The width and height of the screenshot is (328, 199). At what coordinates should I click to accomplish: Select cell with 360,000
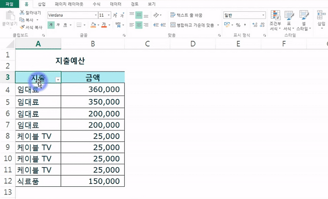point(93,90)
